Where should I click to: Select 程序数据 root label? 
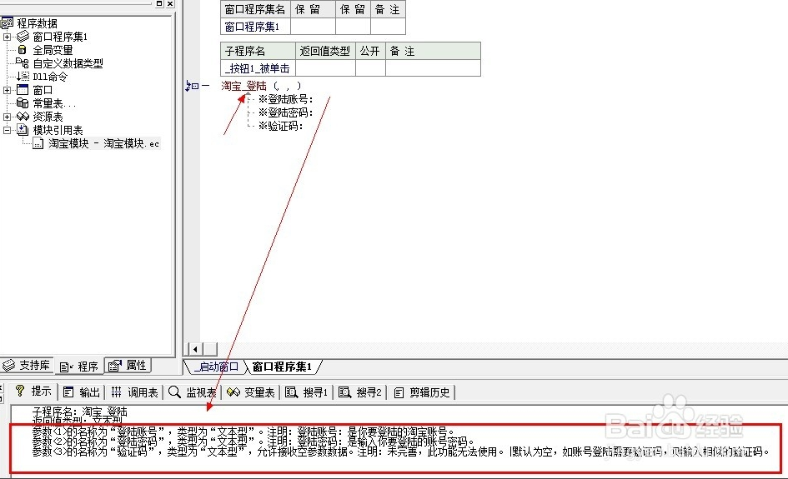[37, 23]
